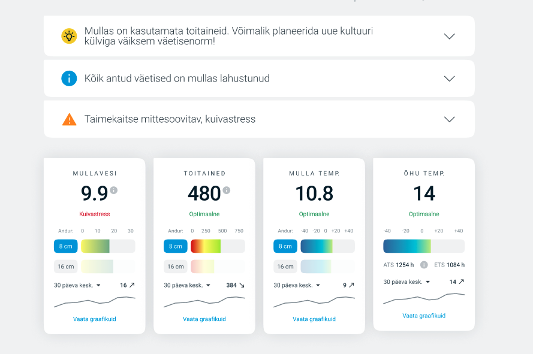Screen dimensions: 533x354
Task: Click info icon between ATS and ETS
Action: point(424,265)
